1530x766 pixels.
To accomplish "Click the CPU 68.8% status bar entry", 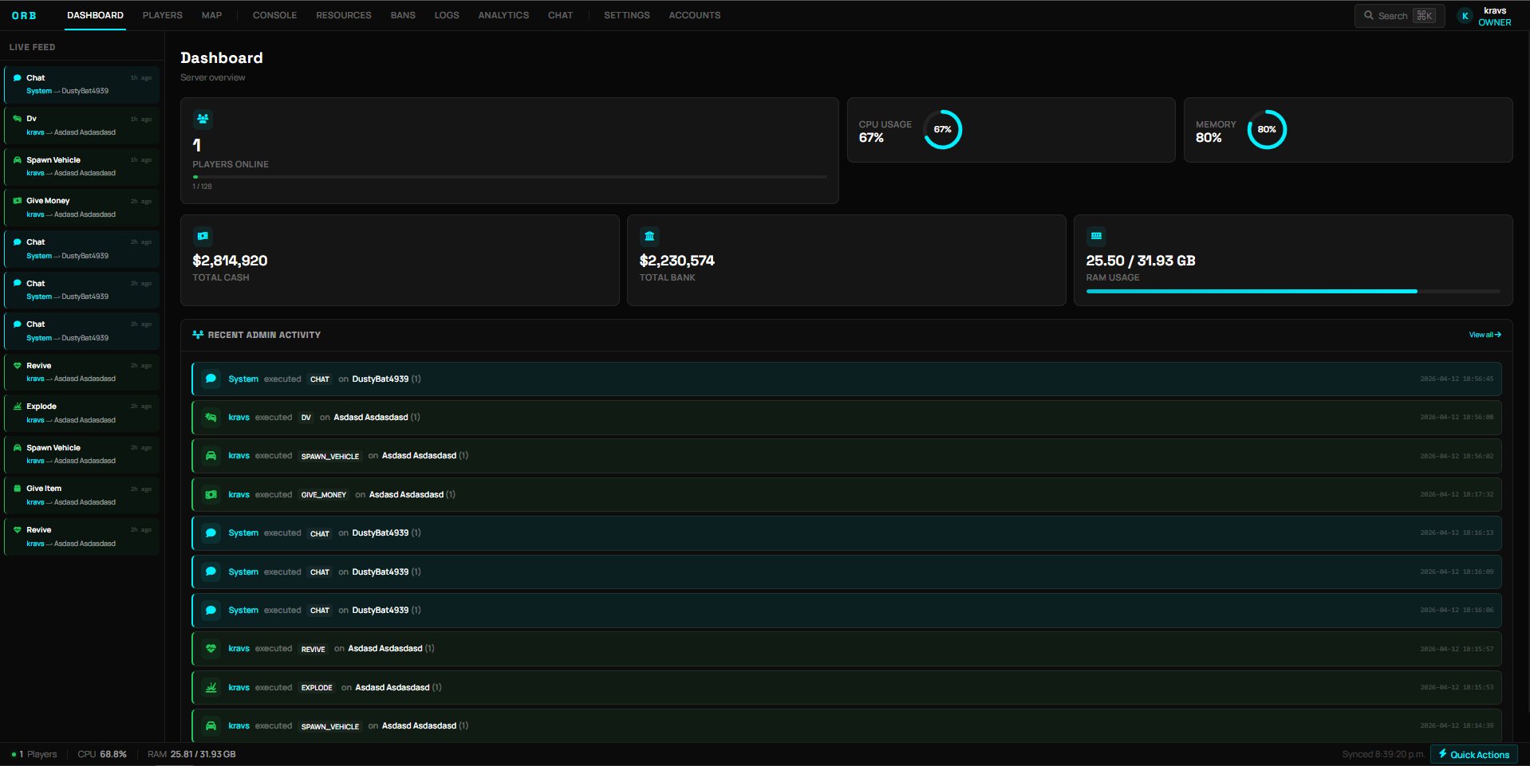I will [102, 754].
